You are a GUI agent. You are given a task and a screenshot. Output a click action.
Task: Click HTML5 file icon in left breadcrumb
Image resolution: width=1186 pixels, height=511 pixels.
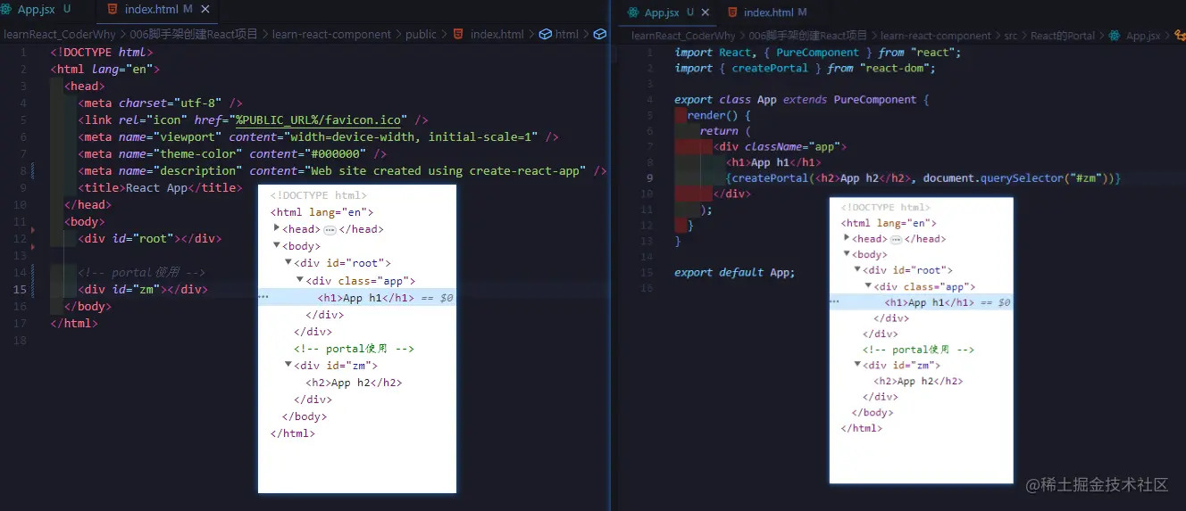click(458, 35)
